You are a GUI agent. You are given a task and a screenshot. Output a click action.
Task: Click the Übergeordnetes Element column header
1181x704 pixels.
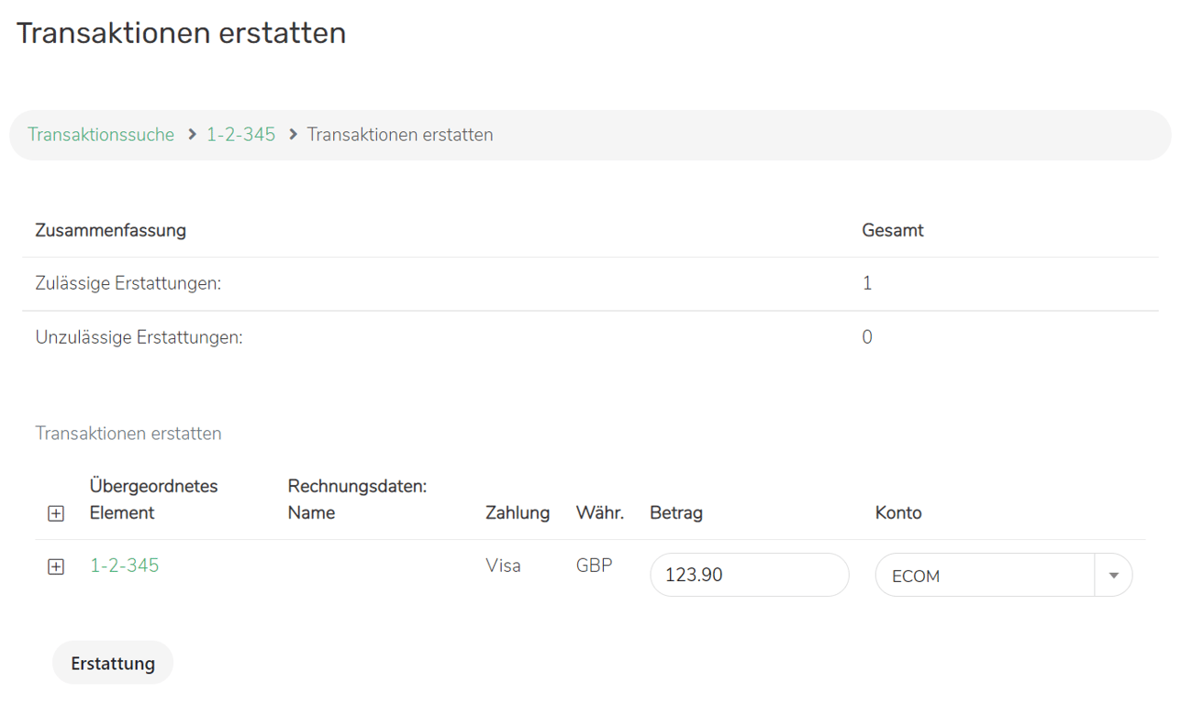[x=153, y=499]
